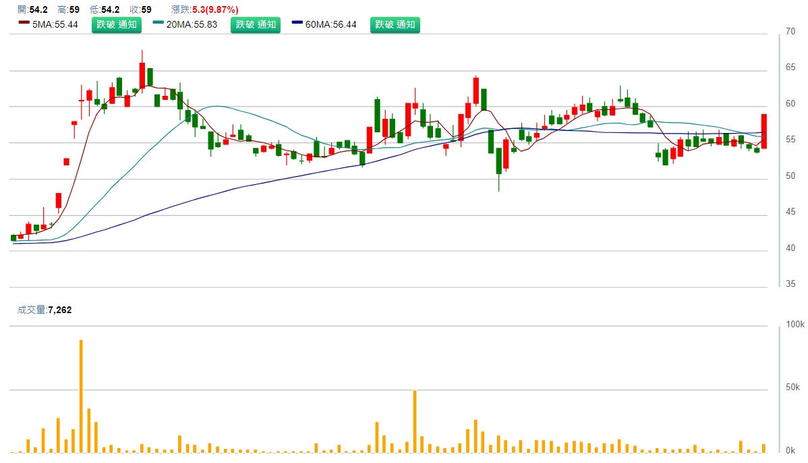
Task: Click the navy 60MA legend color marker
Action: coord(297,22)
